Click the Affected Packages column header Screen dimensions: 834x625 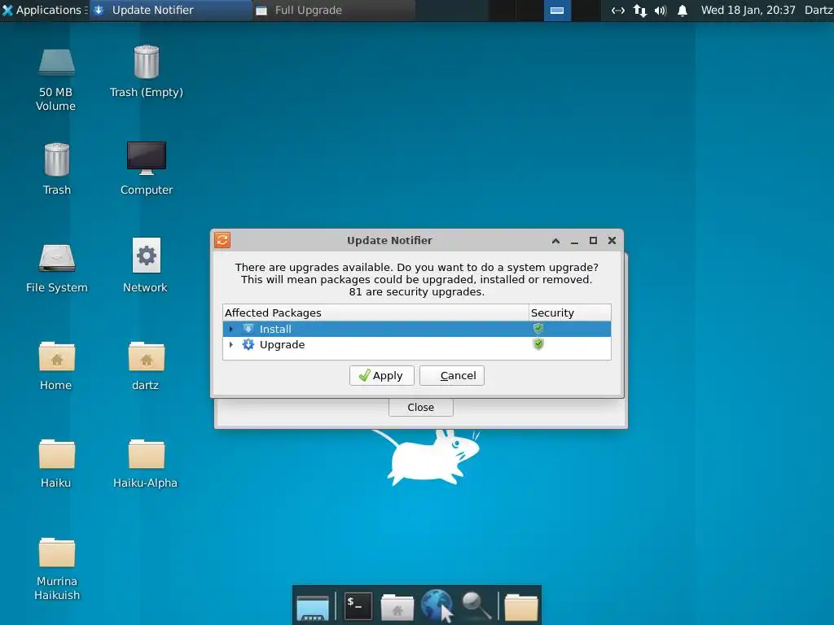[375, 312]
